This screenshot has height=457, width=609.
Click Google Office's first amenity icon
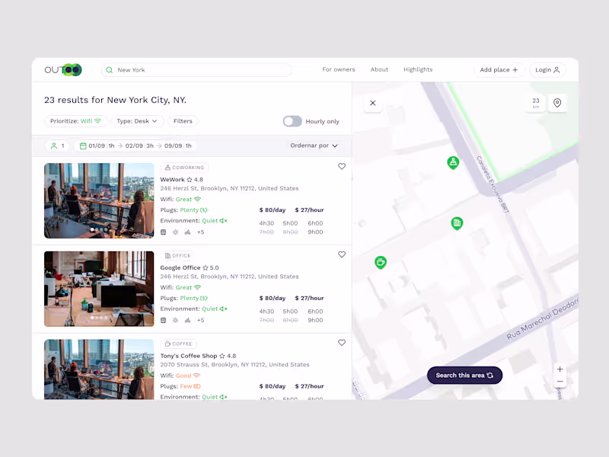point(164,321)
